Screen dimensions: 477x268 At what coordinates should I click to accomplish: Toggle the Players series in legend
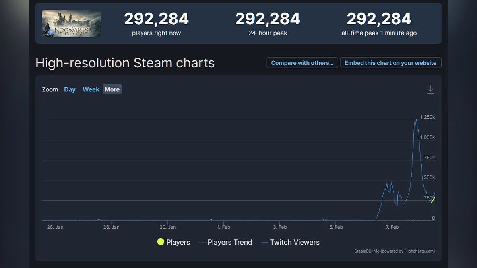pos(174,242)
